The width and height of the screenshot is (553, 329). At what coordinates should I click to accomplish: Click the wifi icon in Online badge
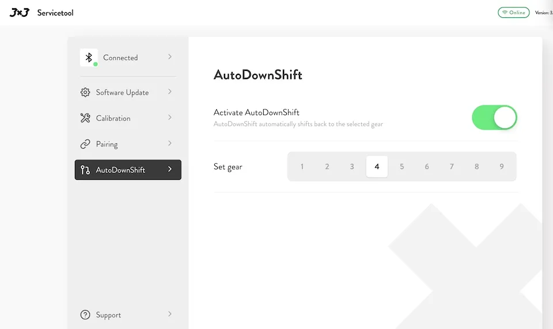tap(505, 12)
